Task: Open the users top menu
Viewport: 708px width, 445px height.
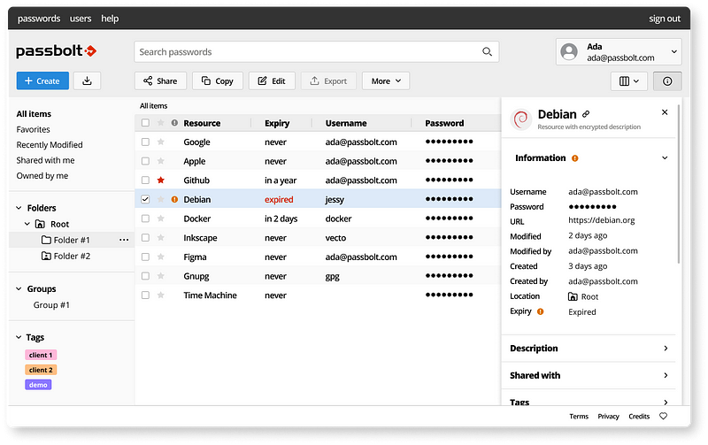Action: pyautogui.click(x=81, y=19)
